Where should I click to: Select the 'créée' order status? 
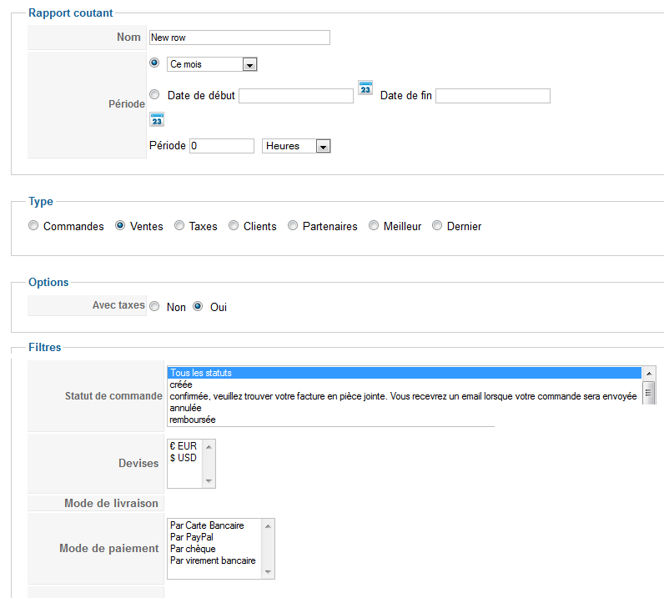coord(181,384)
